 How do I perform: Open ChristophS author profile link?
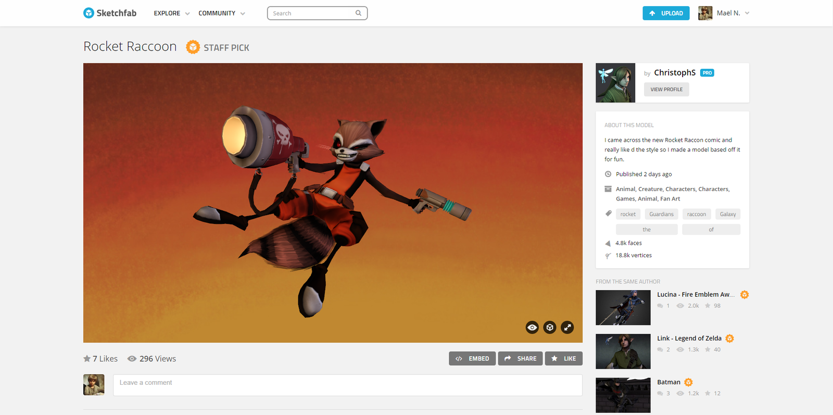coord(675,72)
